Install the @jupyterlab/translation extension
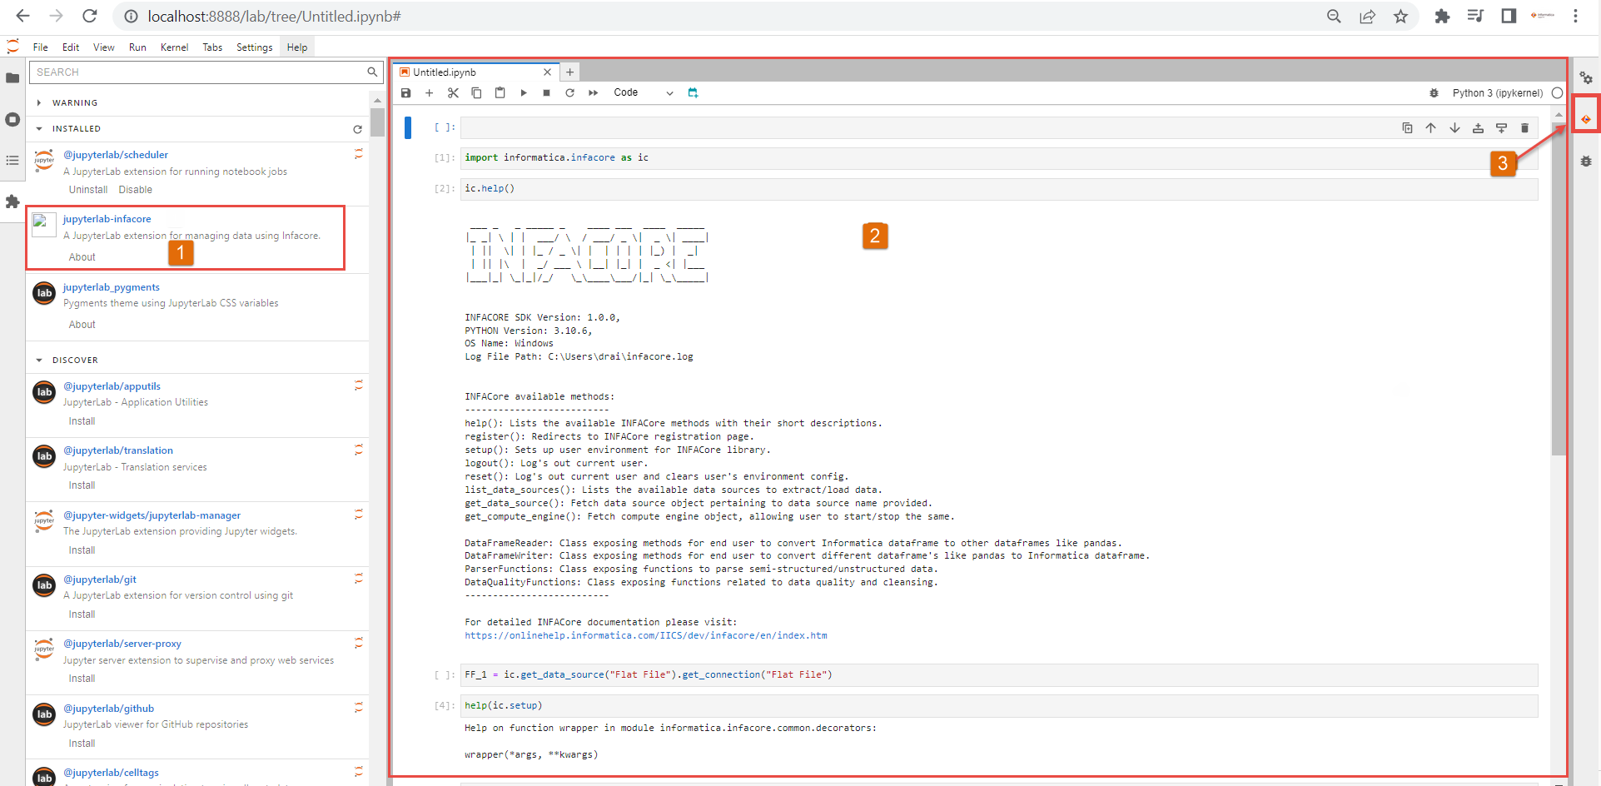The width and height of the screenshot is (1601, 786). pyautogui.click(x=82, y=485)
